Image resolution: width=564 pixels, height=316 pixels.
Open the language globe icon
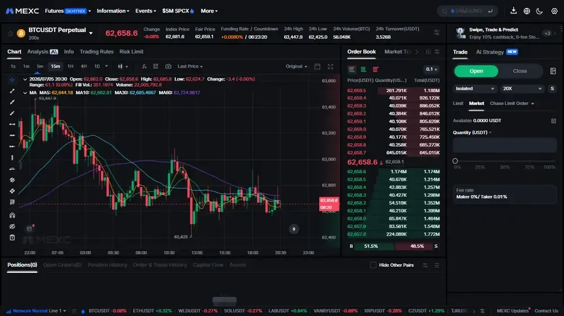click(x=527, y=11)
